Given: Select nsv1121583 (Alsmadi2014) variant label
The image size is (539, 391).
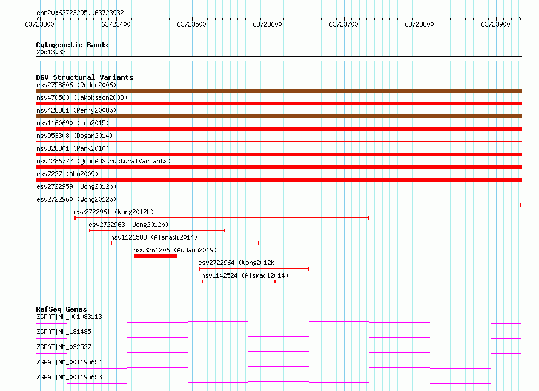Looking at the screenshot, I should [154, 237].
